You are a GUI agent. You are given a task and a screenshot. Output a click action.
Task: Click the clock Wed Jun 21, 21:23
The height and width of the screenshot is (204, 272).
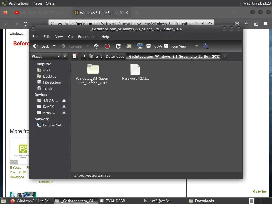click(x=257, y=3)
